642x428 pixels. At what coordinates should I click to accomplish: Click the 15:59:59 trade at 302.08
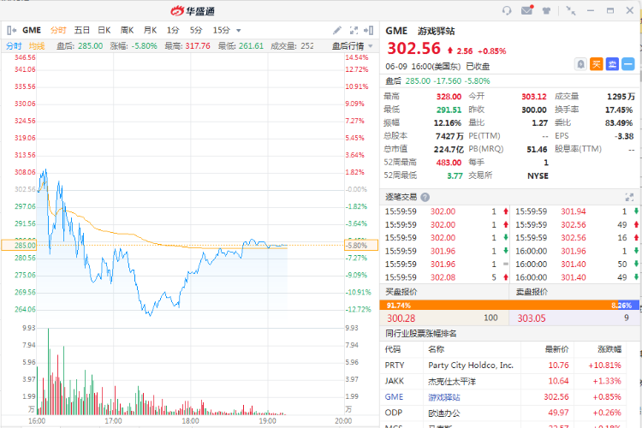[x=445, y=277]
